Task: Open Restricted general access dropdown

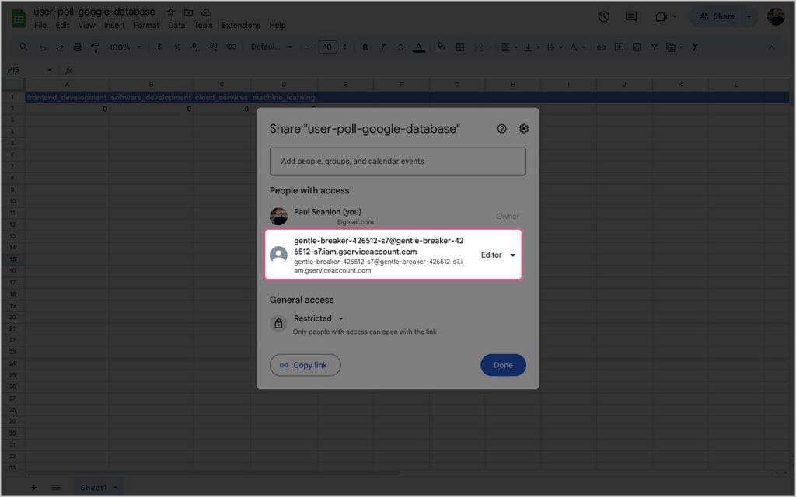Action: click(x=318, y=318)
